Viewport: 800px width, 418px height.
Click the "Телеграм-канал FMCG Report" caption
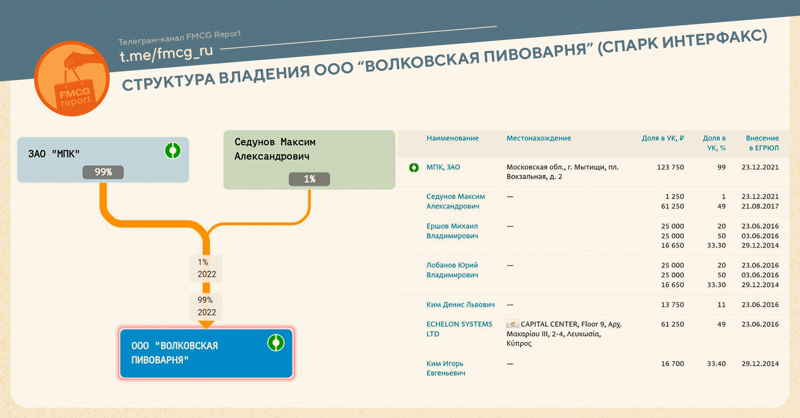(180, 37)
